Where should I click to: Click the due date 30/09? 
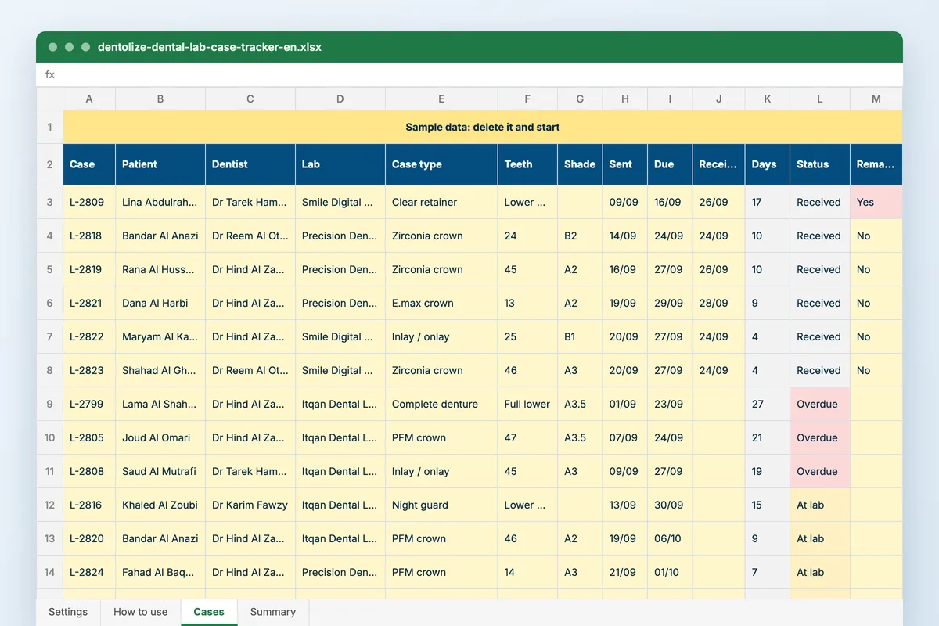[x=670, y=505]
